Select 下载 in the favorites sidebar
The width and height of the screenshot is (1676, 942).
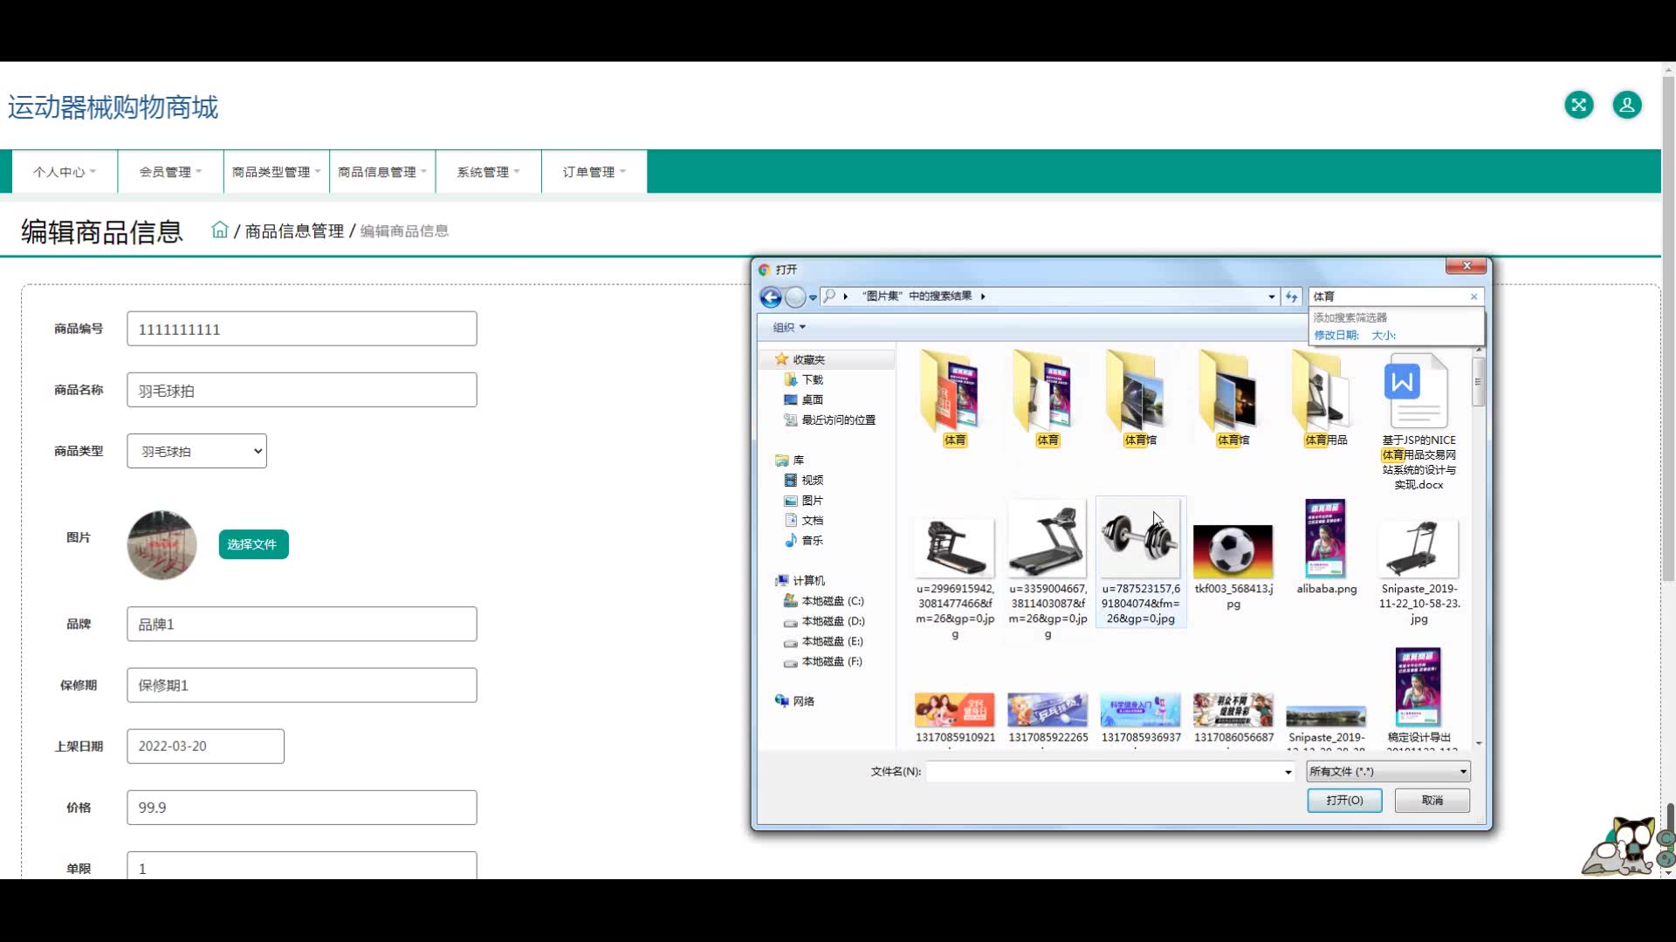(x=812, y=380)
